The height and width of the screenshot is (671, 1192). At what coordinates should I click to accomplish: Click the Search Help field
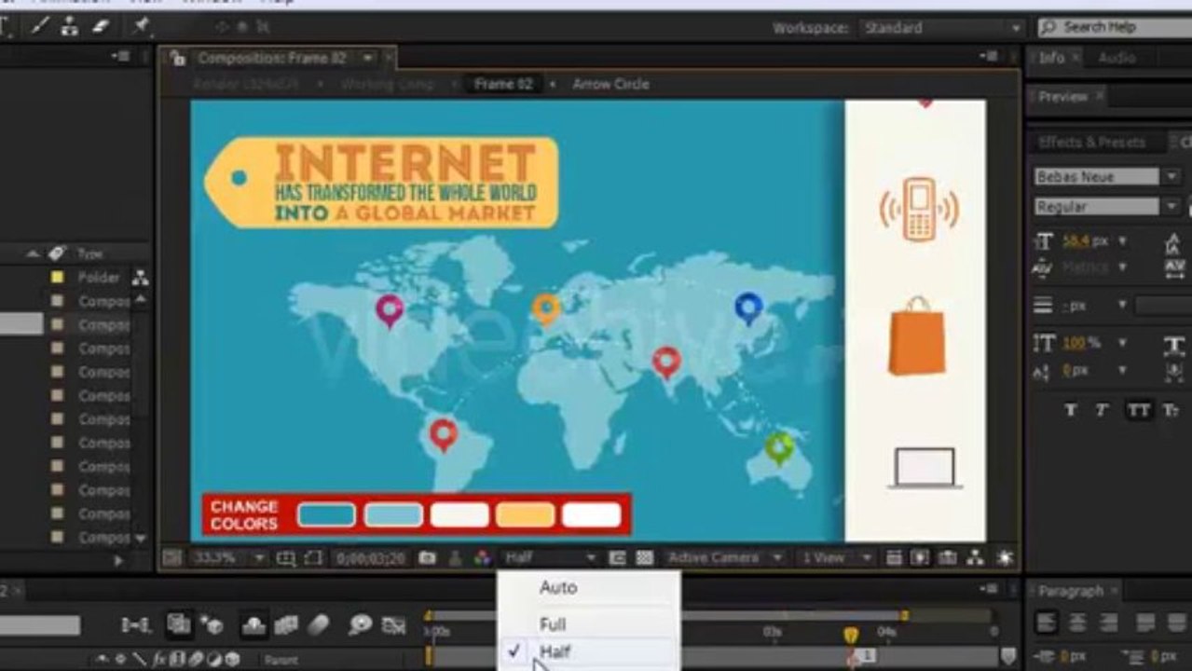coord(1117,28)
